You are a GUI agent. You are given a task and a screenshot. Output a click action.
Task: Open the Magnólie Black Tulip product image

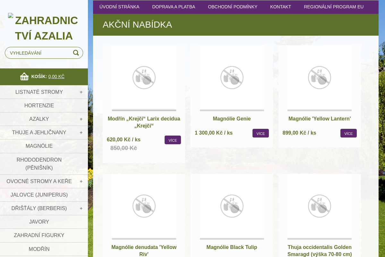[232, 206]
